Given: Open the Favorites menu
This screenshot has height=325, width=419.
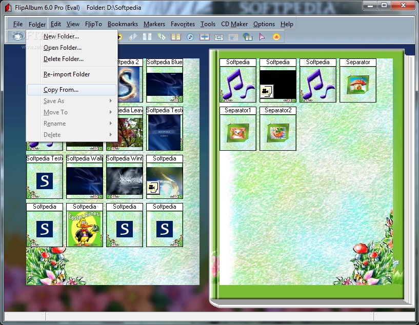Looking at the screenshot, I should [183, 24].
